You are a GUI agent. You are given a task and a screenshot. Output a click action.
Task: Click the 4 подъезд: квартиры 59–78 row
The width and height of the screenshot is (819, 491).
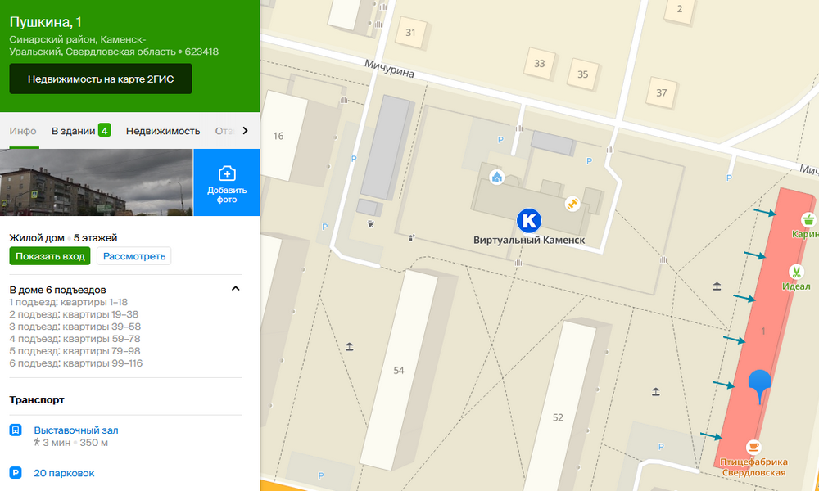pos(75,339)
